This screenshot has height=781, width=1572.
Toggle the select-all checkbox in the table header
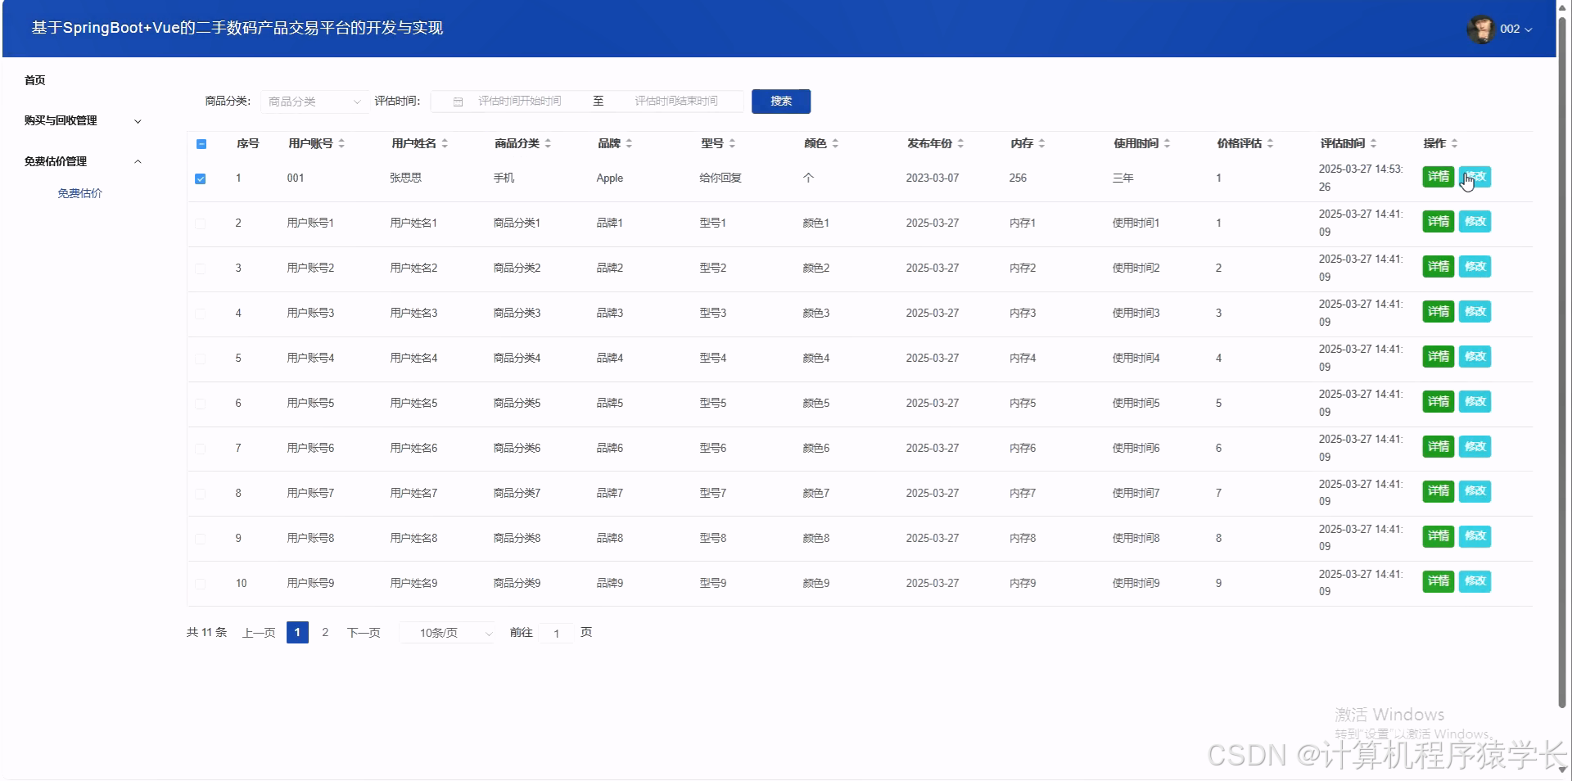tap(200, 143)
